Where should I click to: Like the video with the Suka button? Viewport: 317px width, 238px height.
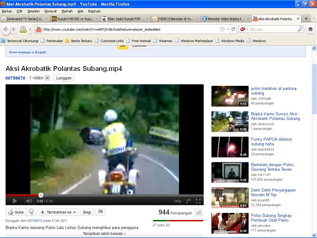pos(16,212)
